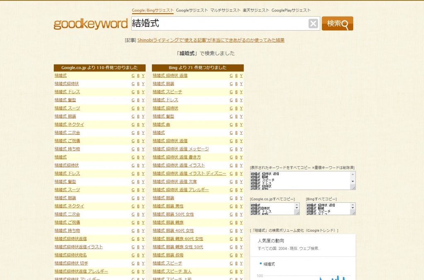The height and width of the screenshot is (280, 424).
Task: Open 結婚式招待状返信イラスト keyword link
Action: [x=79, y=247]
